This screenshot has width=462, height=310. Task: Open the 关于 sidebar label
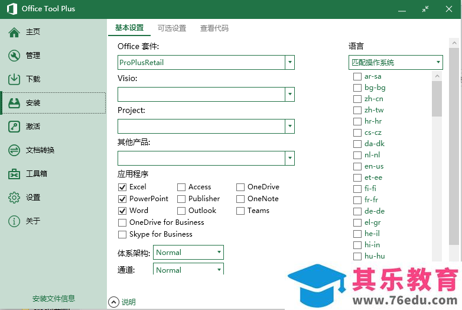33,221
